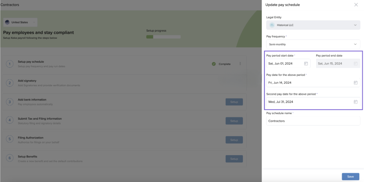Select the Add signatory step

click(x=27, y=81)
